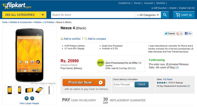Image resolution: width=197 pixels, height=107 pixels.
Task: Click 191613 Ratings text
Action: 175,83
